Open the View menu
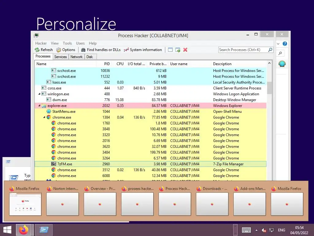Screen dimensions: 314x236 (55, 43)
